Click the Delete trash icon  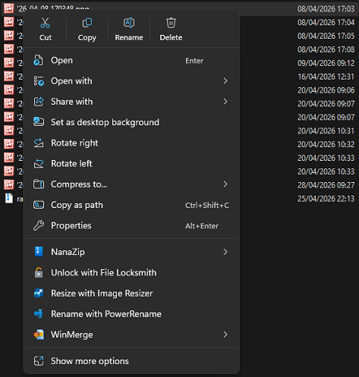(171, 23)
